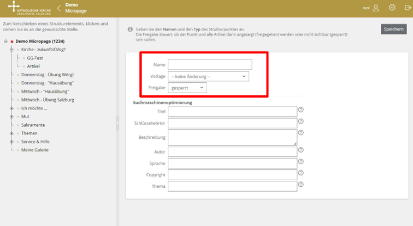The image size is (413, 226).
Task: Collapse the Kirche - zukunftsfähig? node
Action: 11,50
